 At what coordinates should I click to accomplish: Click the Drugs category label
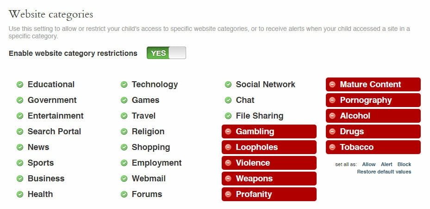coord(352,131)
